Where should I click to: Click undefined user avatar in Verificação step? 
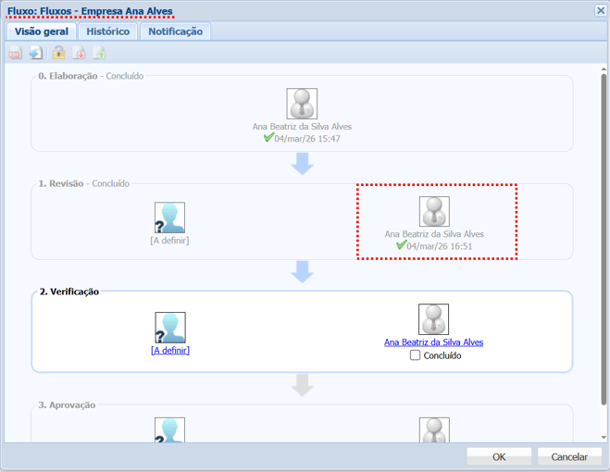point(170,328)
